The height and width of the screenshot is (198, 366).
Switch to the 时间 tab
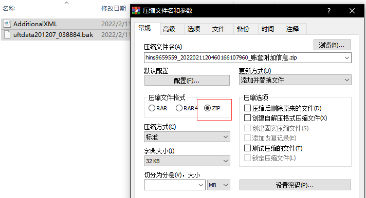[x=270, y=29]
